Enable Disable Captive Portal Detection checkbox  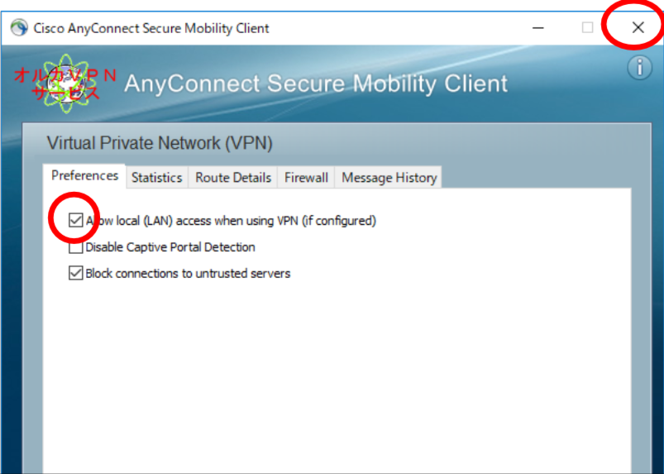(x=75, y=247)
